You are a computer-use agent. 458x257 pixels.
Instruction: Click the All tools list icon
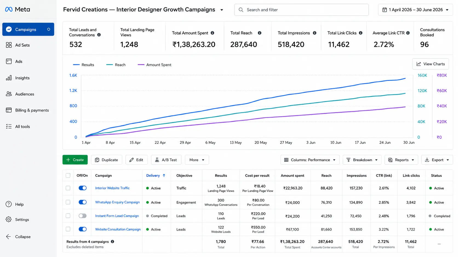(9, 126)
